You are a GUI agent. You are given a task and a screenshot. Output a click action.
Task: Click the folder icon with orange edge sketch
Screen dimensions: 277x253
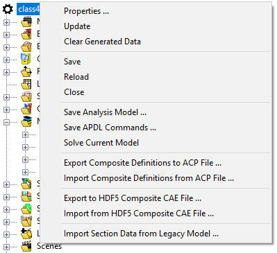(26, 47)
